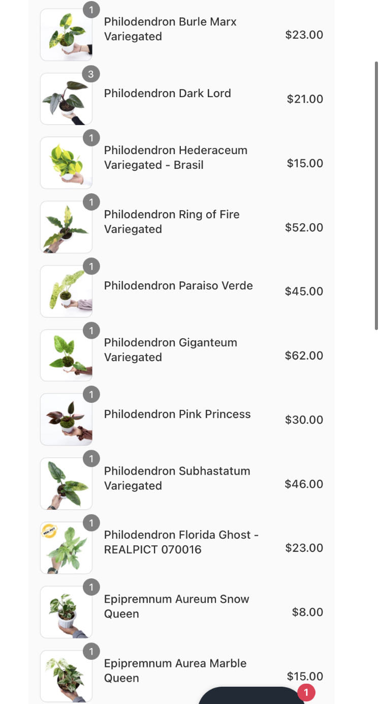Image resolution: width=381 pixels, height=704 pixels.
Task: Open the Epipremnum Marble Queen thumbnail
Action: [x=66, y=676]
